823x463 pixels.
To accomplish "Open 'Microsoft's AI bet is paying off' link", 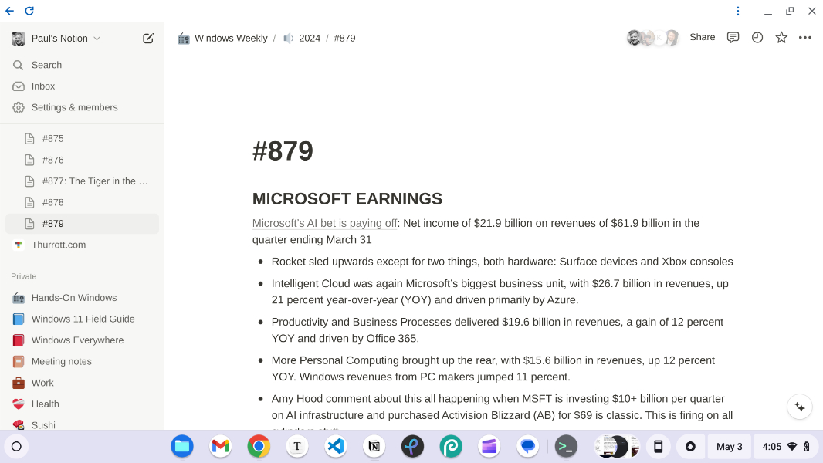I will (324, 223).
